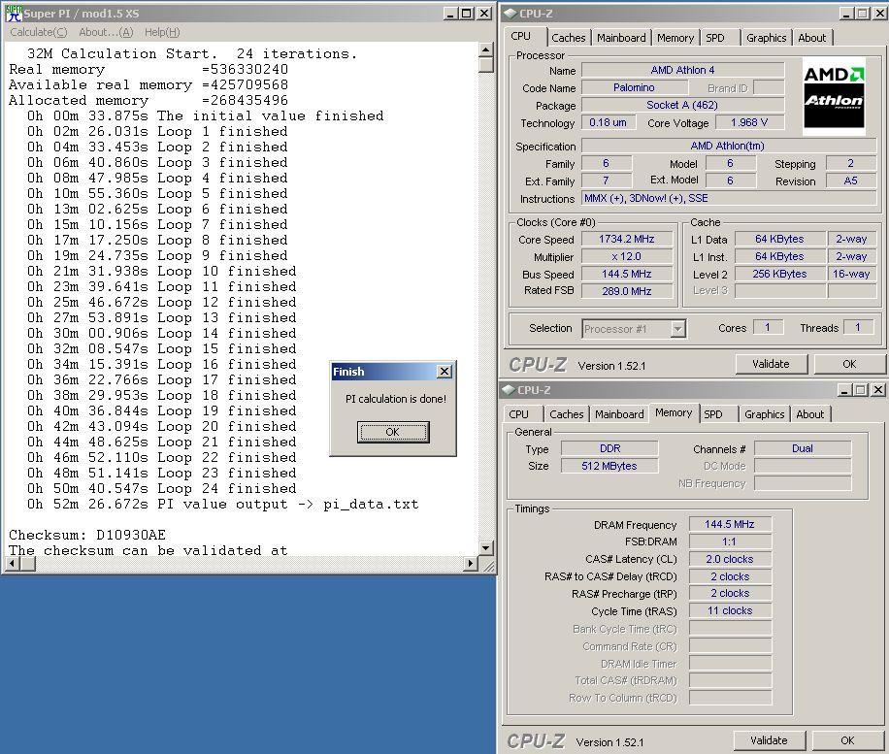The image size is (889, 754).
Task: Click the Checksum D10930AE line
Action: click(x=87, y=535)
